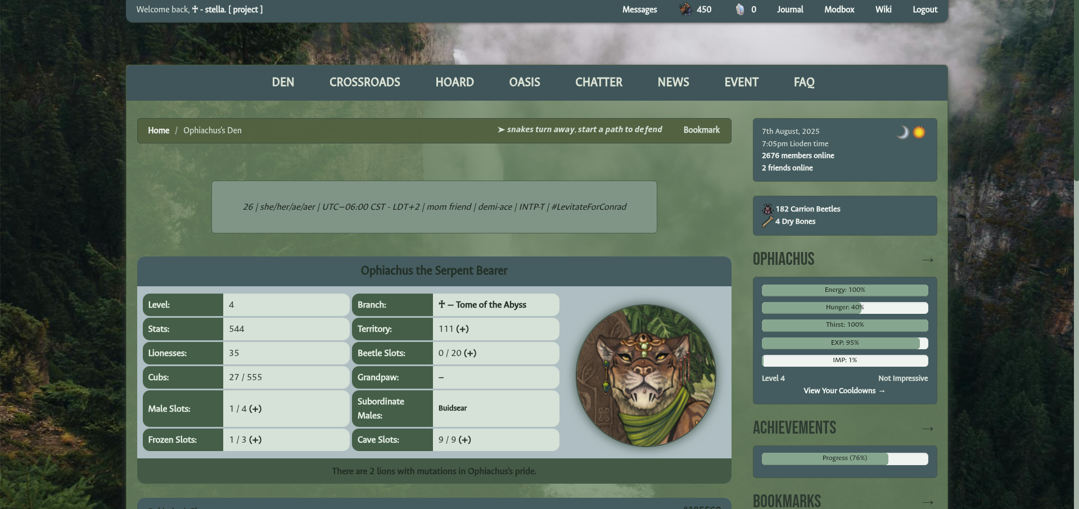Click the Hunger 40% bar
The height and width of the screenshot is (509, 1079).
pos(845,308)
